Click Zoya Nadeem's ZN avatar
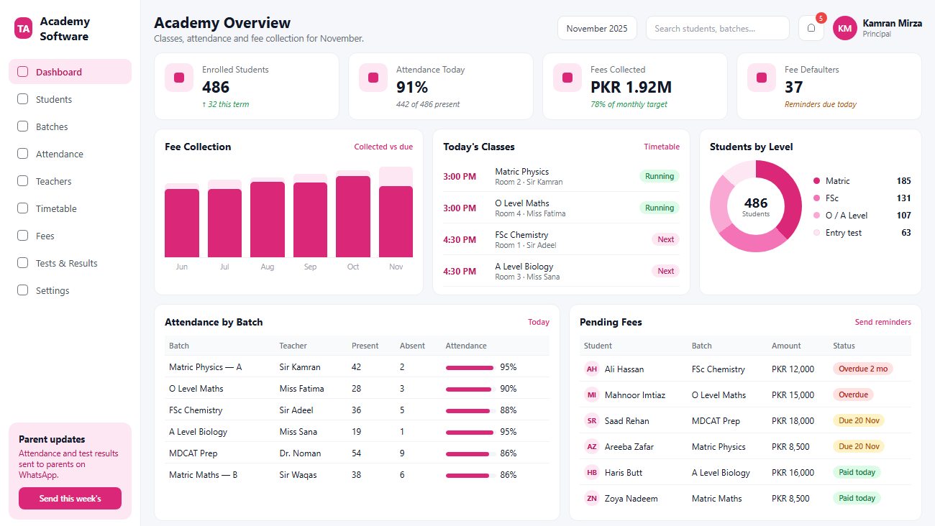 pos(592,499)
